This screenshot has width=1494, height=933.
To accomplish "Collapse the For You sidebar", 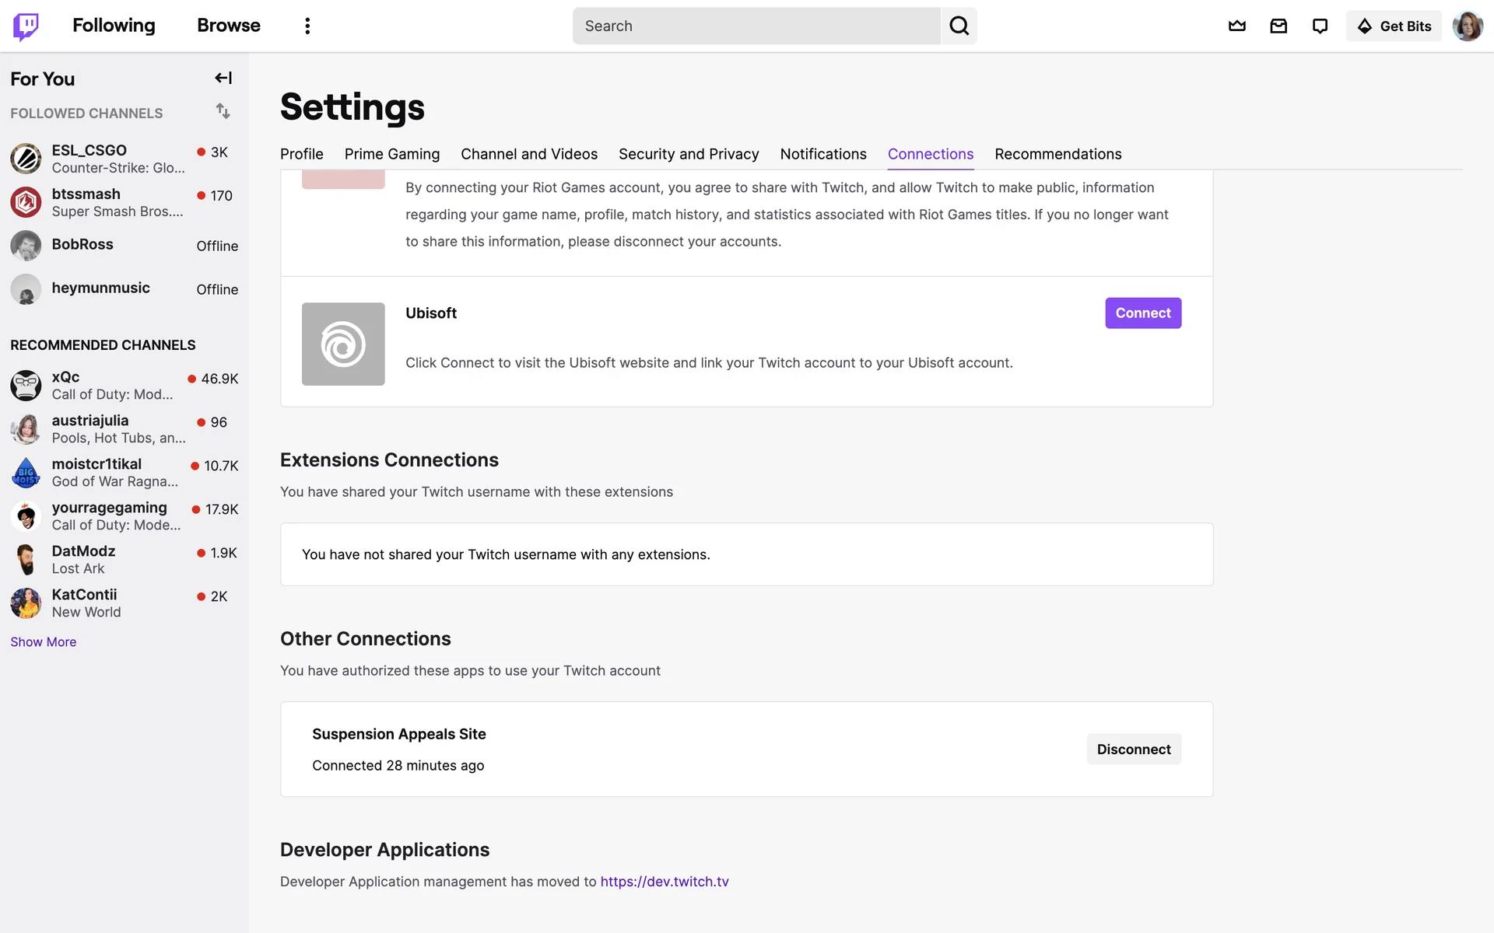I will [223, 78].
